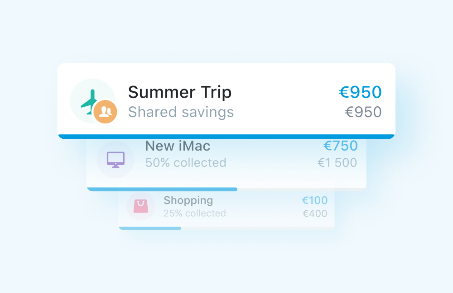This screenshot has width=453, height=293.
Task: Click the Summer Trip progress bar
Action: pyautogui.click(x=226, y=137)
